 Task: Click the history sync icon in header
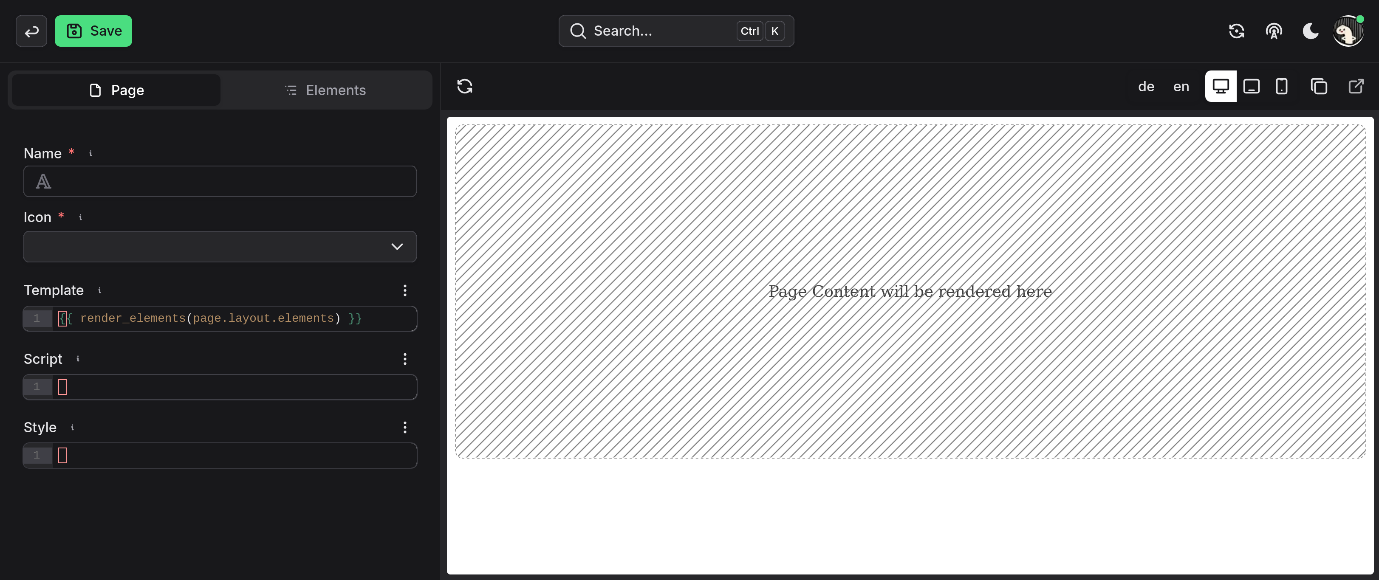1236,31
